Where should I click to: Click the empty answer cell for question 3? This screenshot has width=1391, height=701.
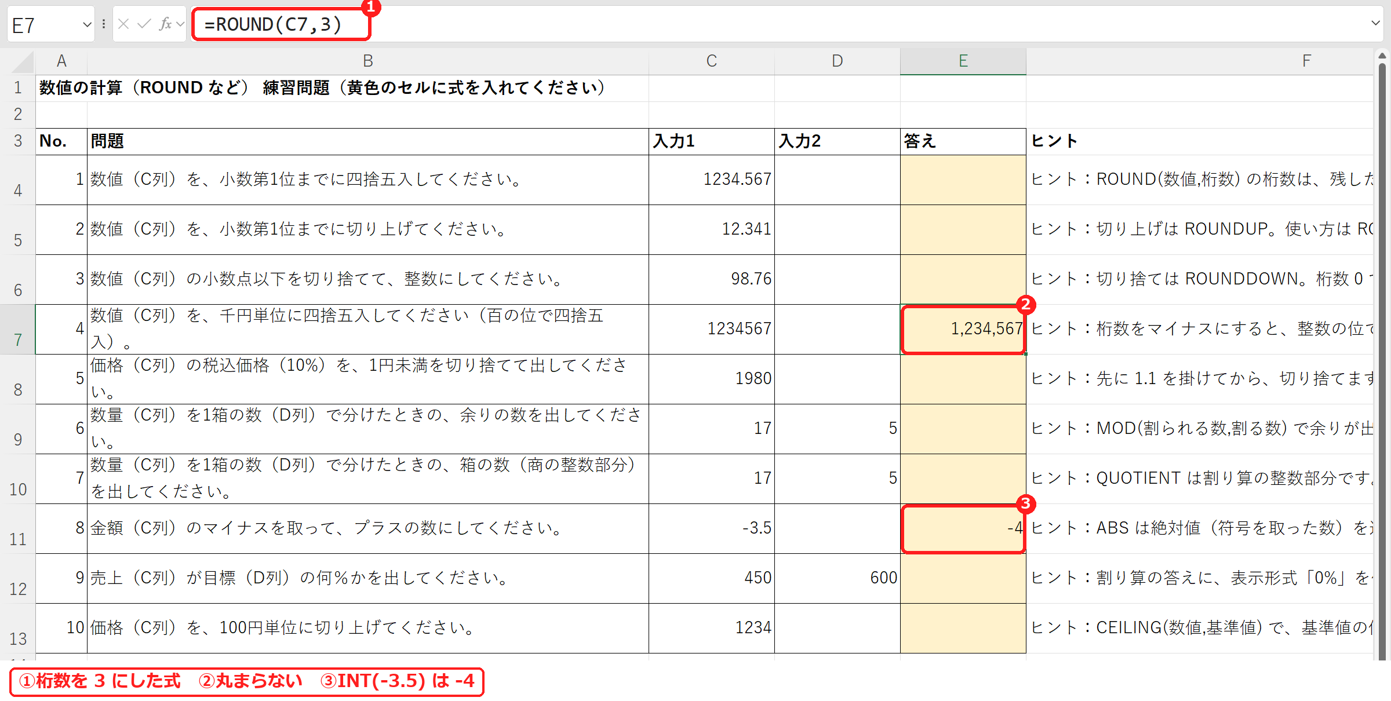(963, 279)
